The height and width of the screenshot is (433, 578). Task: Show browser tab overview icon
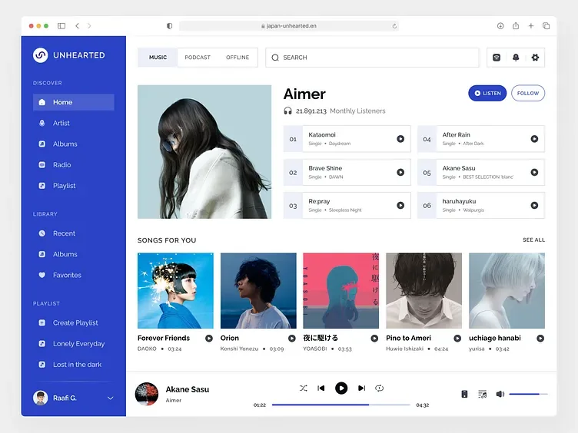point(546,26)
